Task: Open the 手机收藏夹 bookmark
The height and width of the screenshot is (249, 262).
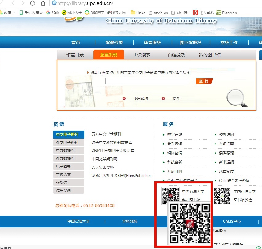Action: pyautogui.click(x=31, y=13)
